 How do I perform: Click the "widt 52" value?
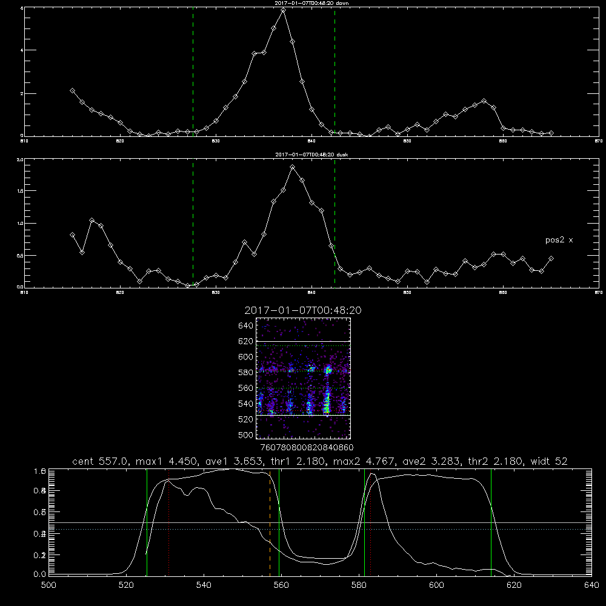pyautogui.click(x=549, y=461)
